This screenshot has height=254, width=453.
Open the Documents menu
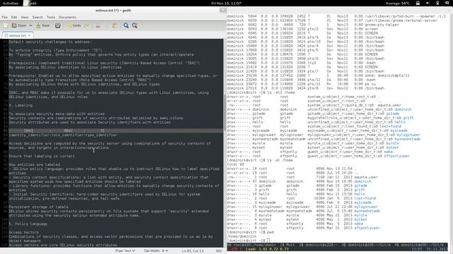pyautogui.click(x=68, y=17)
